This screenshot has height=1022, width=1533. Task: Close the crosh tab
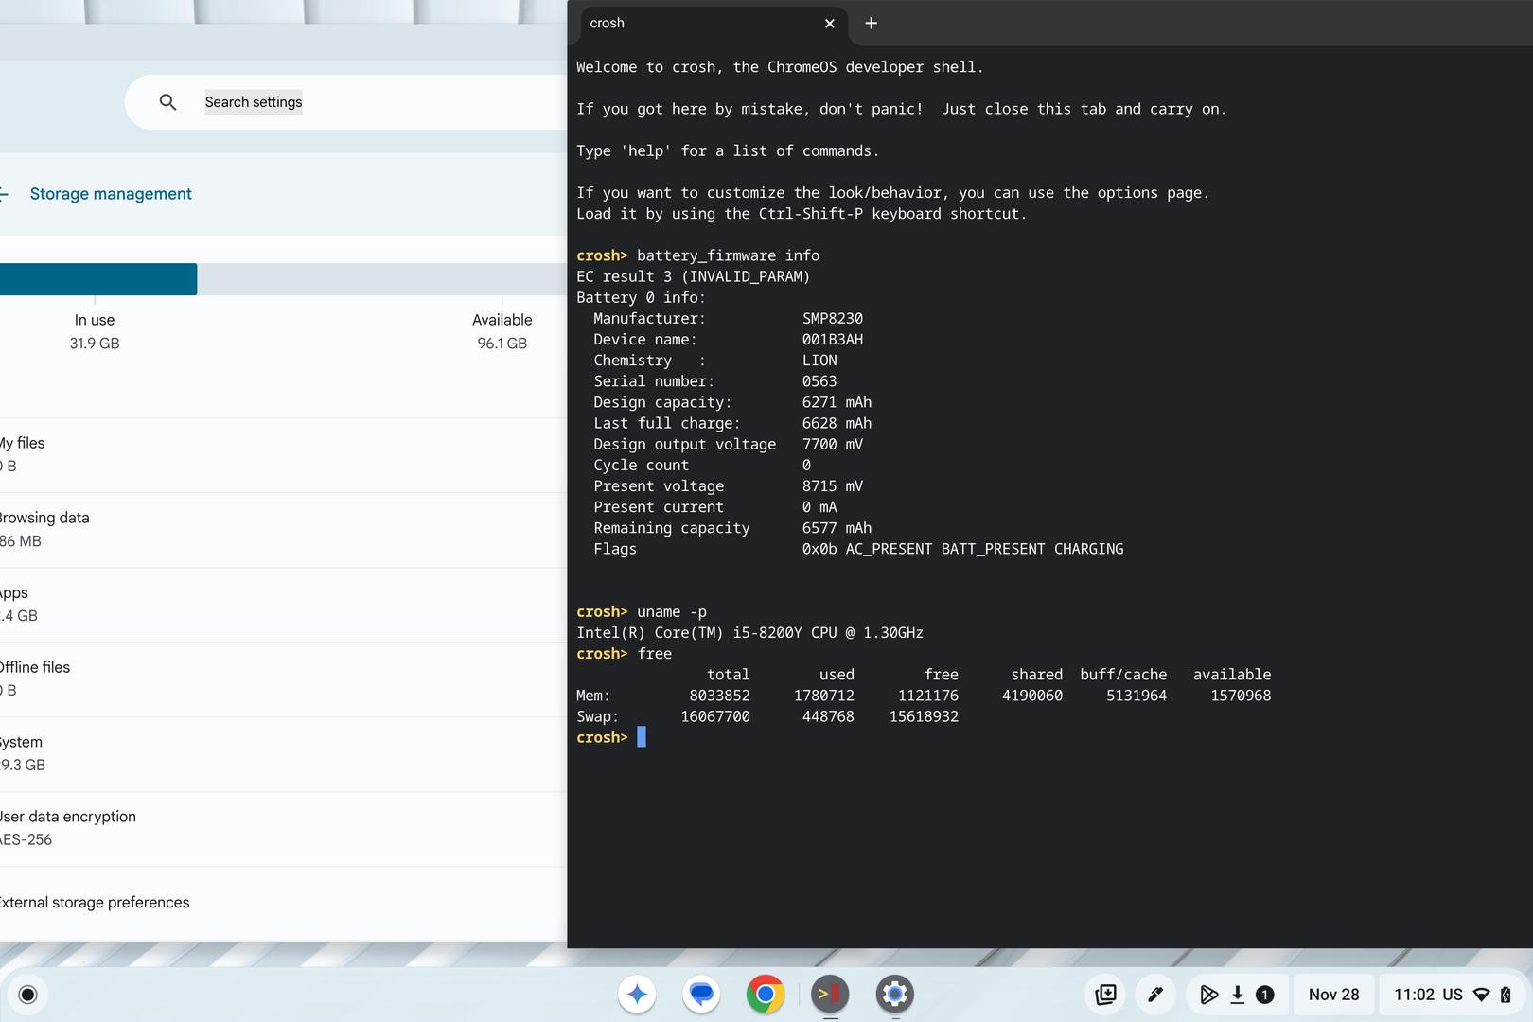[830, 24]
